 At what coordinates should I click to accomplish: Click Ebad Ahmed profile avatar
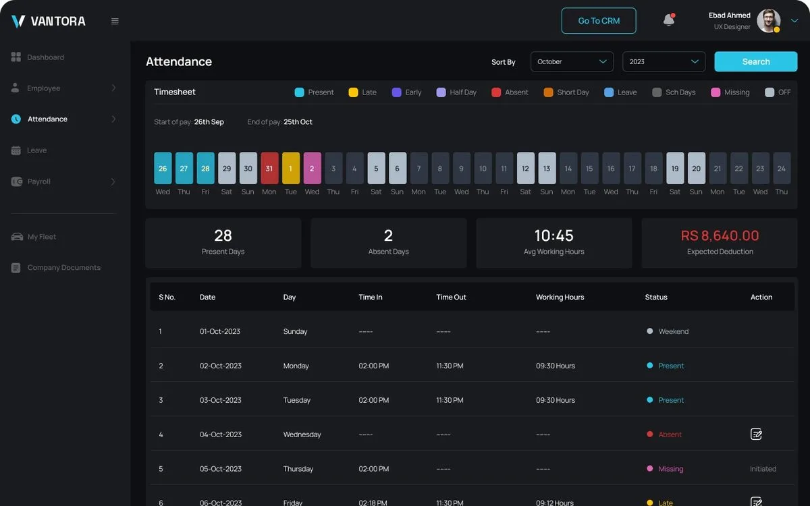[x=768, y=21]
